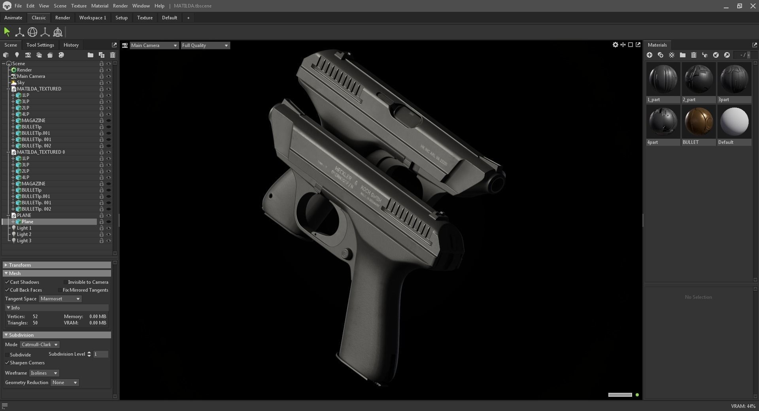Open the Tool Settings tab

pyautogui.click(x=40, y=45)
